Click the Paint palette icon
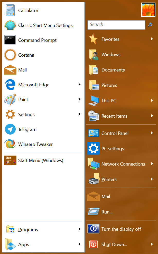 [10, 99]
